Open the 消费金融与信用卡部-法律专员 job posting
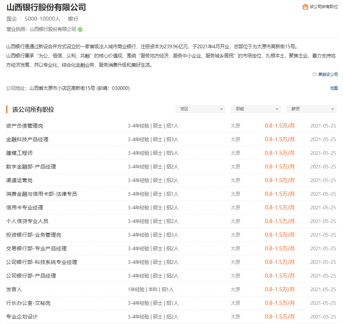Viewport: 343px width, 324px height. point(42,194)
